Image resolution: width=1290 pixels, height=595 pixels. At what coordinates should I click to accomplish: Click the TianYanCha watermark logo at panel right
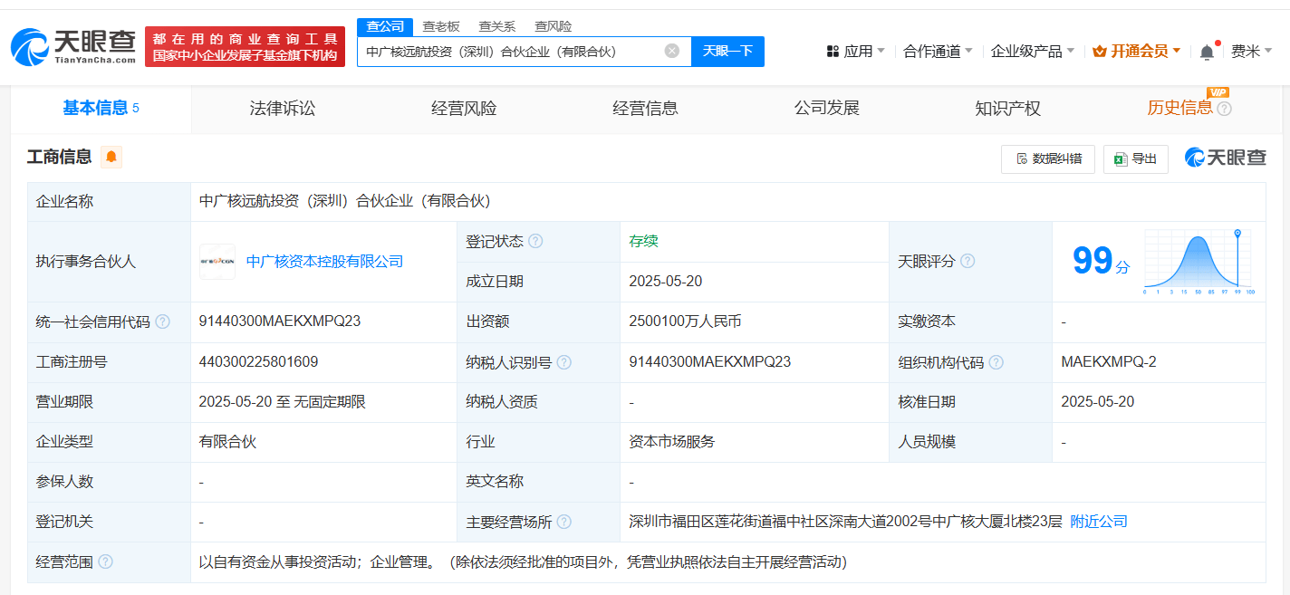[x=1226, y=158]
